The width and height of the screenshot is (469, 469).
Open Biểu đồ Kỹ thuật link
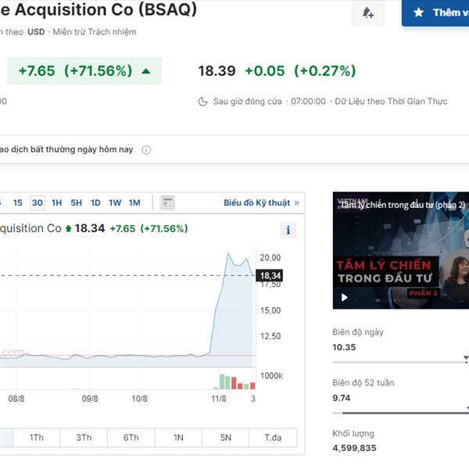tap(261, 202)
